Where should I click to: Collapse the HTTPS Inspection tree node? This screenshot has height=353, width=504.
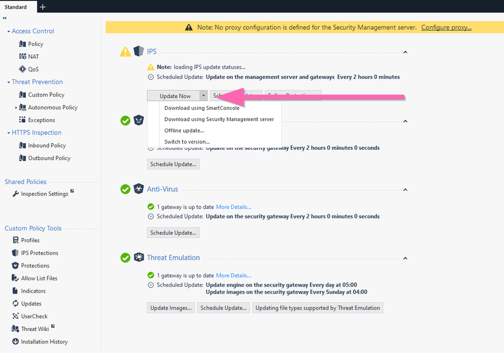click(9, 133)
